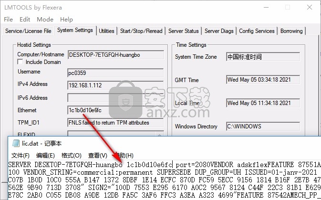Click the 1c1b0d10e6fc text in lic.dat
321x200 pixels.
(149, 165)
